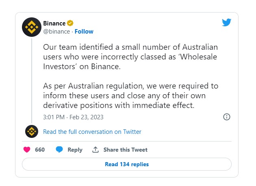
Task: Select Share this Tweet
Action: coord(125,150)
